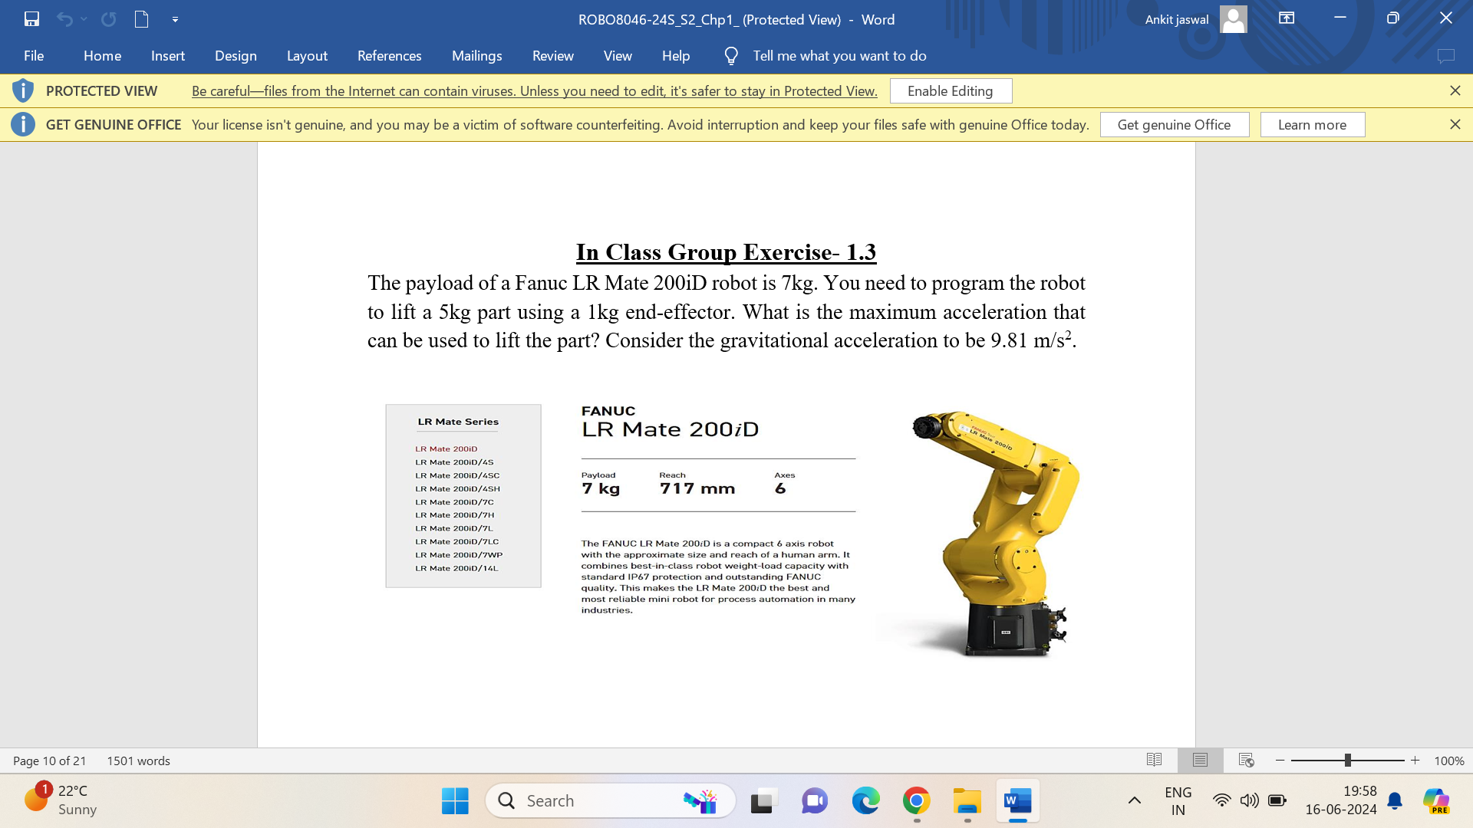Switch to the References tab

coord(389,55)
